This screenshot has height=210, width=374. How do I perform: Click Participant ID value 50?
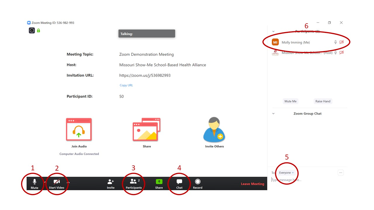click(x=122, y=96)
